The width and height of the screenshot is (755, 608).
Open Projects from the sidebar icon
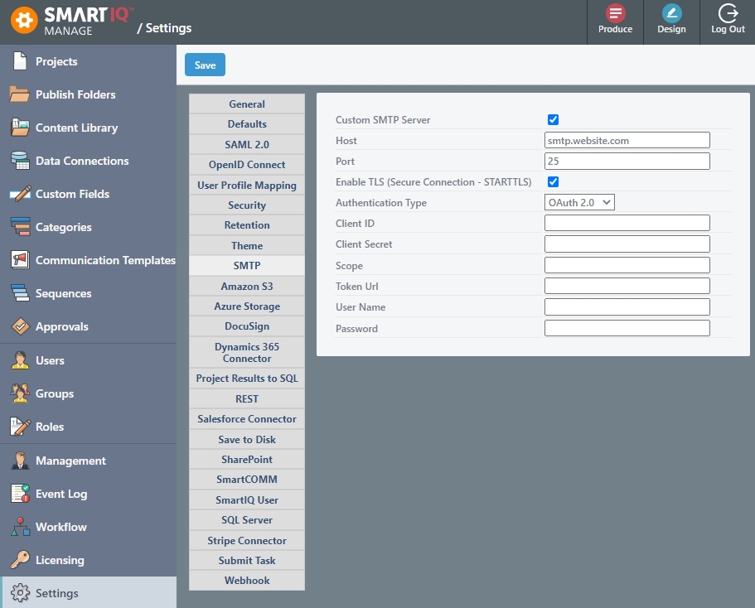(x=20, y=61)
